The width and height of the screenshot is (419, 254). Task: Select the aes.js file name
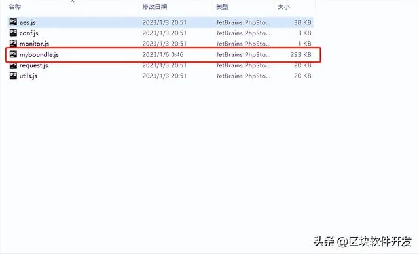(27, 22)
